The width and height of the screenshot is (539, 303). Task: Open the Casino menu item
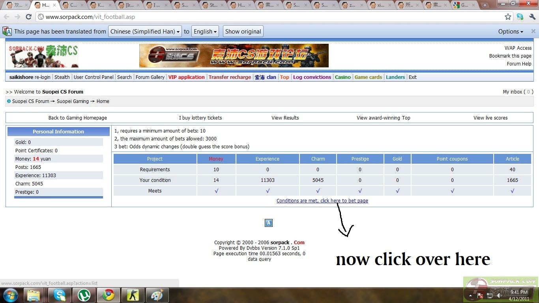pos(342,77)
